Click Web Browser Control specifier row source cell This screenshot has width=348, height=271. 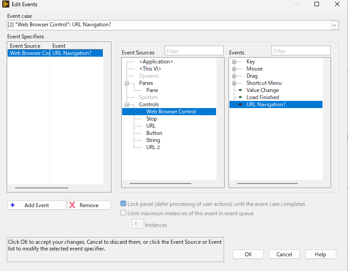[29, 53]
